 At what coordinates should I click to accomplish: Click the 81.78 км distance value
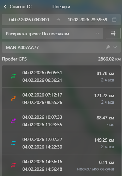tap(105, 73)
